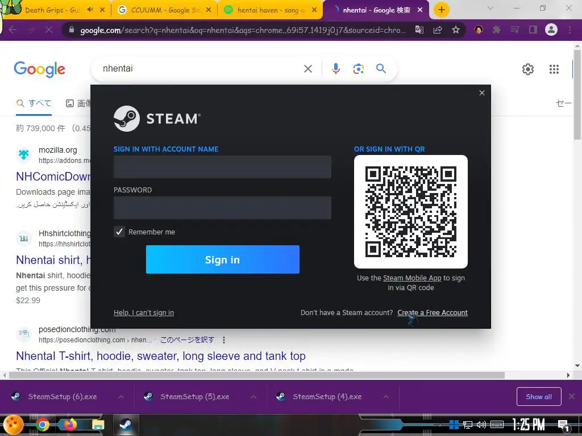The width and height of the screenshot is (582, 436).
Task: Open Google Lens image search icon
Action: tap(358, 69)
